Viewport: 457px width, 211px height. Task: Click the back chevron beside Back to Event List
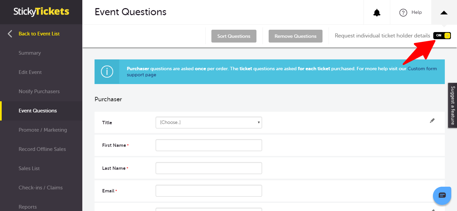pyautogui.click(x=9, y=33)
